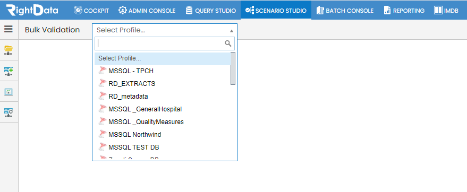467x192 pixels.
Task: Open the IMDB tab
Action: [x=446, y=11]
